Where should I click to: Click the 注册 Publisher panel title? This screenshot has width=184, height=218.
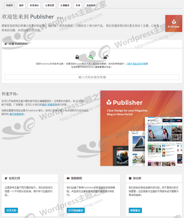coord(18,44)
